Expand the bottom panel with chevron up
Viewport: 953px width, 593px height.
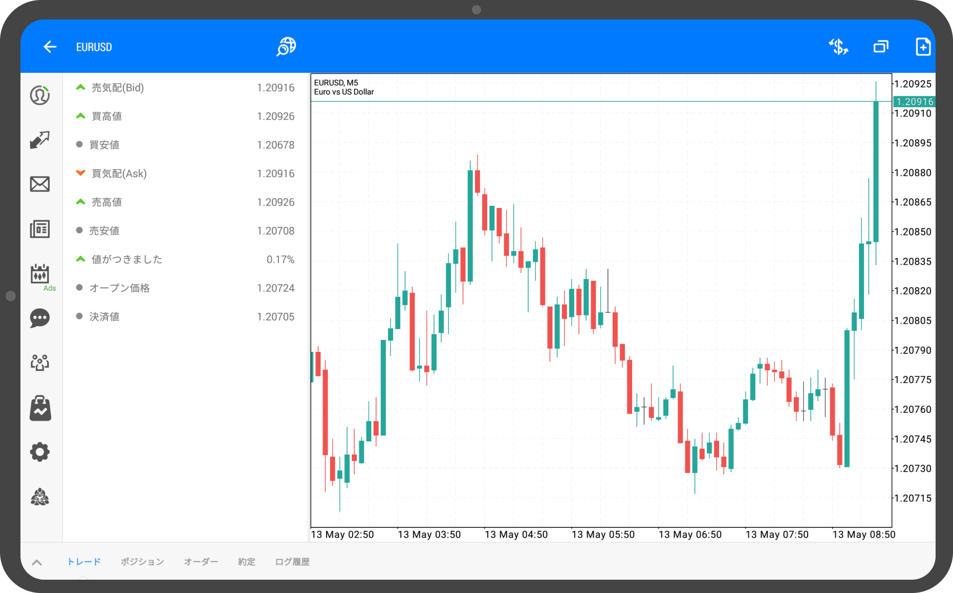pyautogui.click(x=37, y=562)
